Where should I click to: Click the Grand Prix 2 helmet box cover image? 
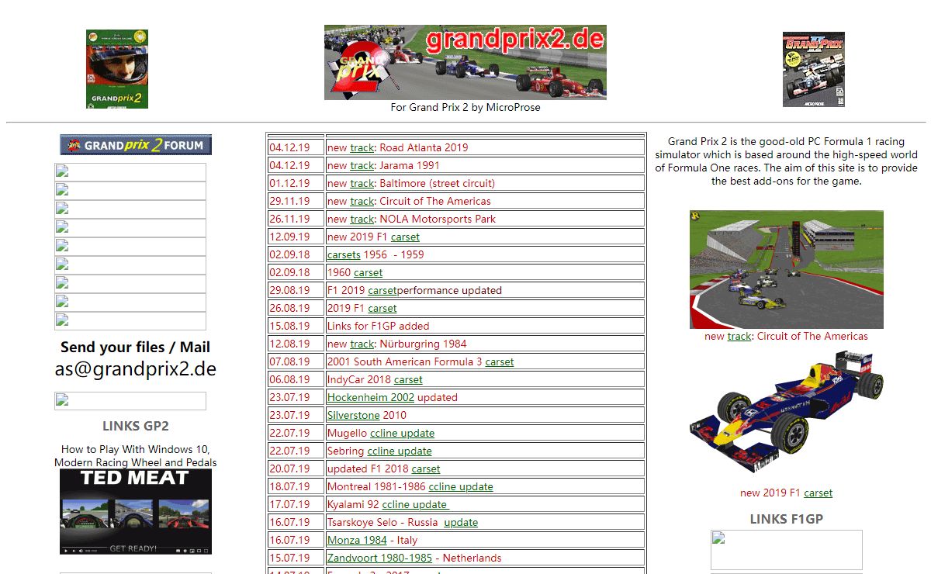coord(117,69)
